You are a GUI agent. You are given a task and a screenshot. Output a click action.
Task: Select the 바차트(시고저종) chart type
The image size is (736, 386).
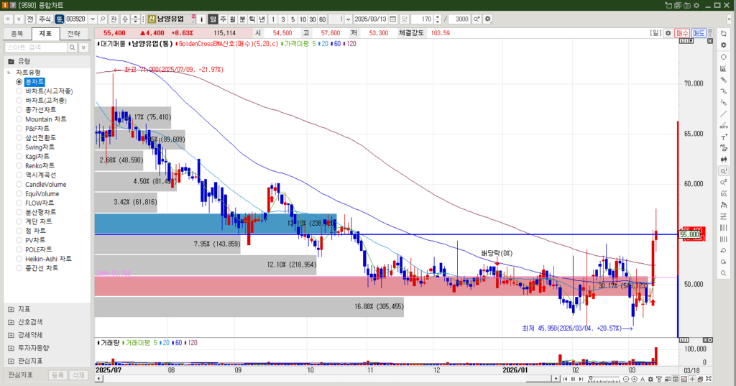click(49, 91)
